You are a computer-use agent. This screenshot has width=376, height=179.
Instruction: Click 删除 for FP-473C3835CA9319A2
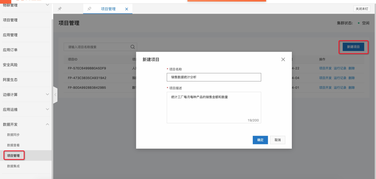coord(351,78)
